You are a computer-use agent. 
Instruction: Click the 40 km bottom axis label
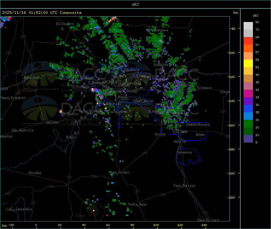click(x=84, y=225)
